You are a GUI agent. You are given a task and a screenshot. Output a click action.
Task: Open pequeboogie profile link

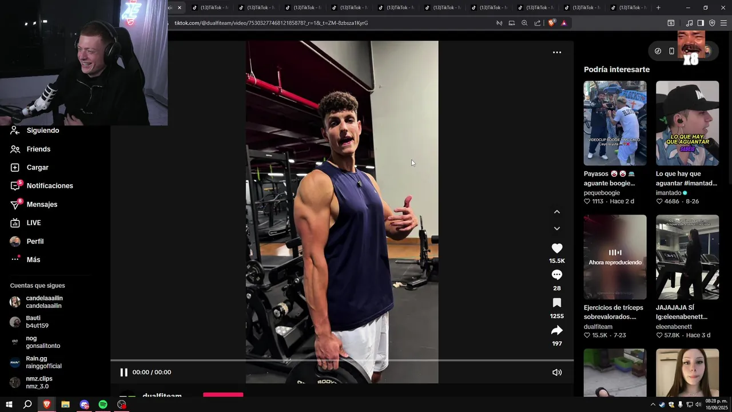(602, 193)
